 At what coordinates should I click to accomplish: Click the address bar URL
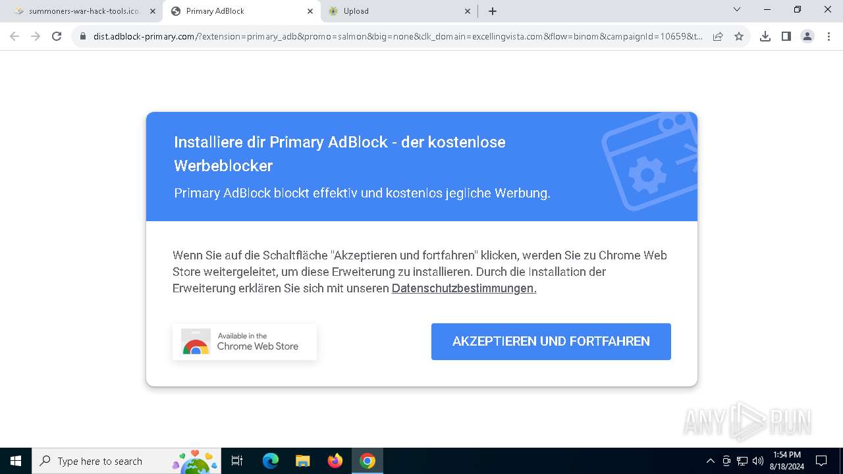tap(398, 36)
